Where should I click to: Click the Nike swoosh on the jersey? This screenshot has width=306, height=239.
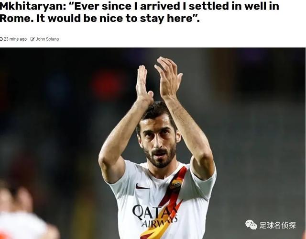[x=142, y=187]
